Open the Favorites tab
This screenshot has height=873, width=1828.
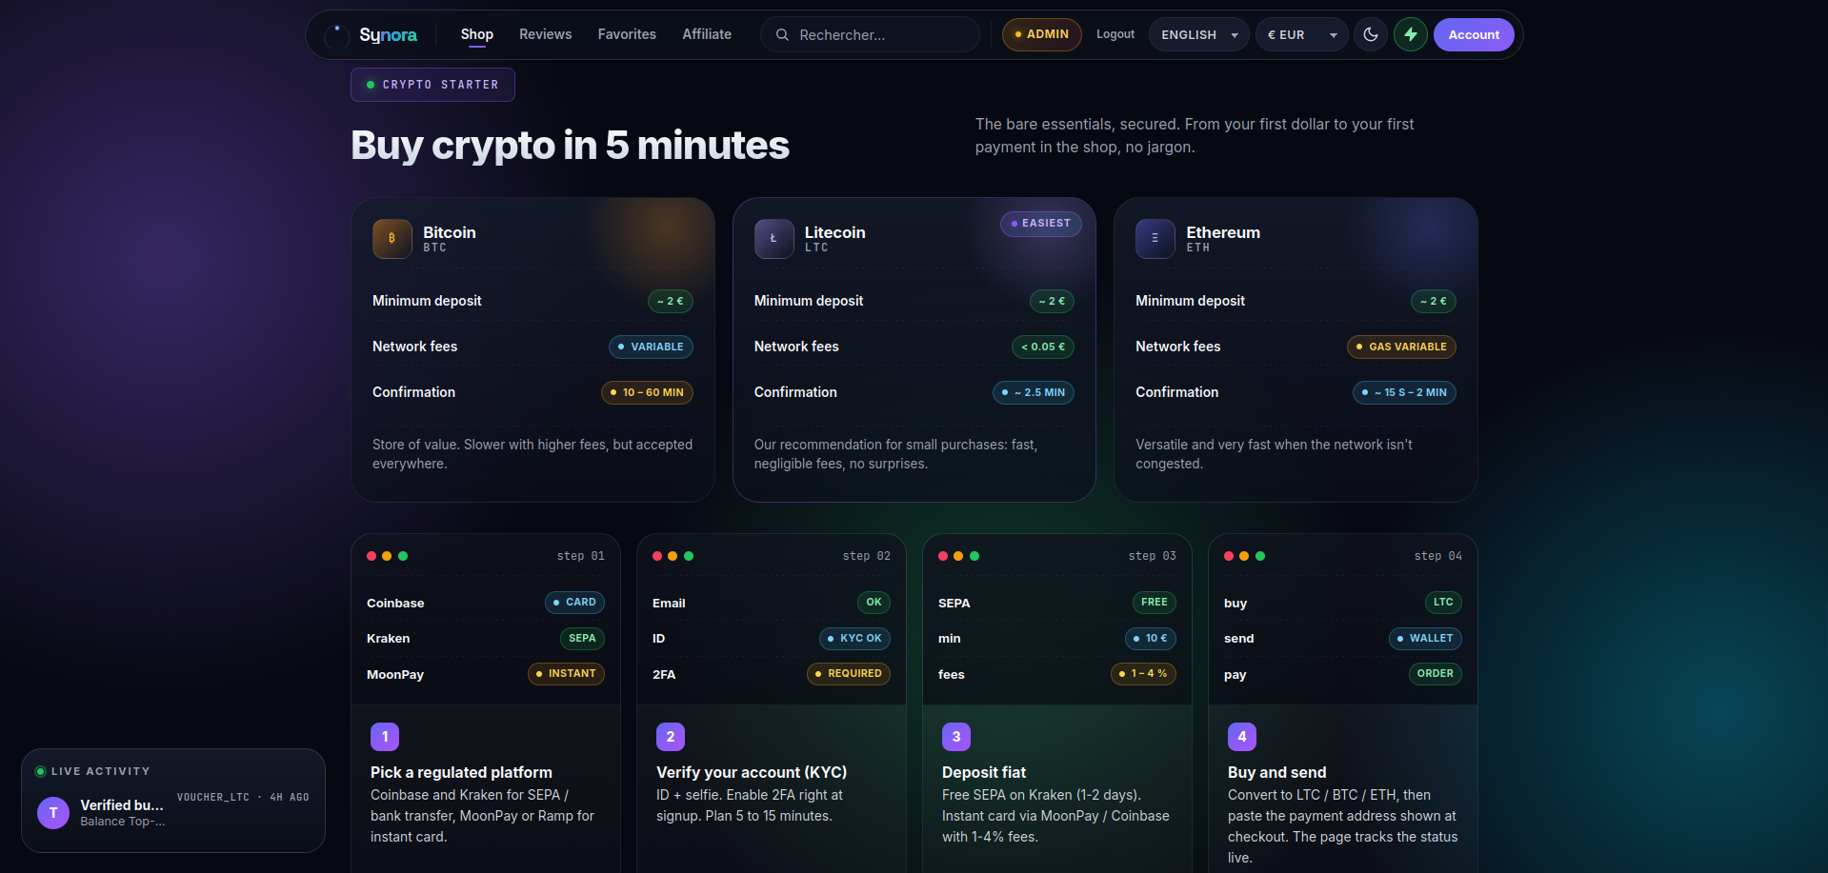[x=627, y=34]
